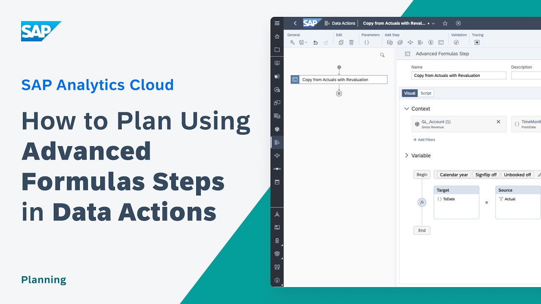Open Allocations icon in sidebar
Screen dimensions: 541x304
click(x=277, y=155)
